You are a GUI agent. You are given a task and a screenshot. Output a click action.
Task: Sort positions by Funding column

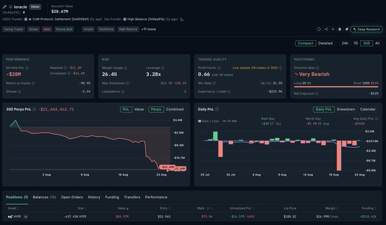point(369,209)
